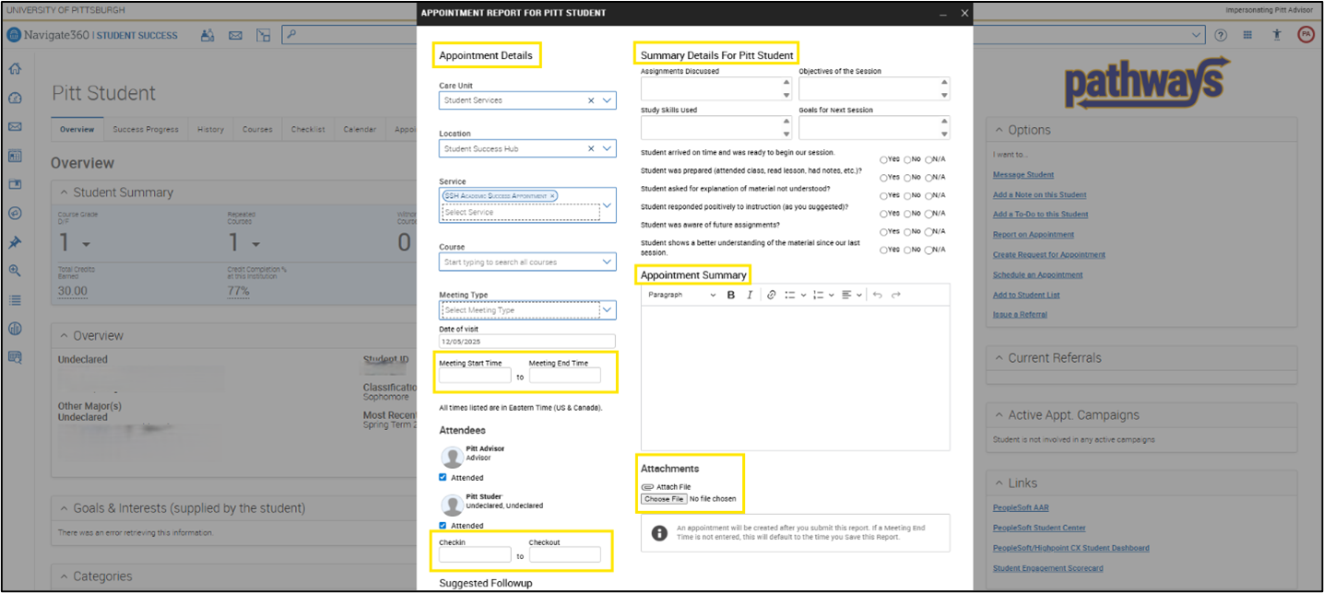Open the dashboard gauge sidebar icon
The height and width of the screenshot is (593, 1324).
(15, 98)
